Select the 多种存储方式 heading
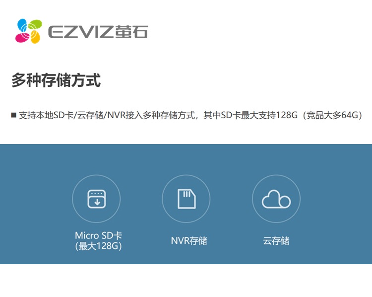The width and height of the screenshot is (372, 297). pyautogui.click(x=56, y=80)
